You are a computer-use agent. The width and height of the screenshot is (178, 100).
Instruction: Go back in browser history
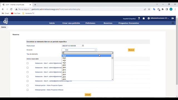tap(3, 9)
